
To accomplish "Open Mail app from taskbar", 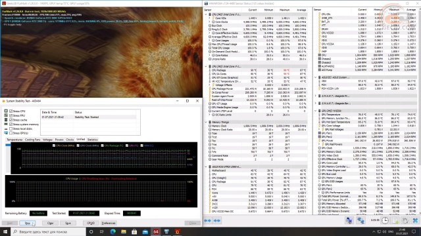I will click(x=145, y=231).
